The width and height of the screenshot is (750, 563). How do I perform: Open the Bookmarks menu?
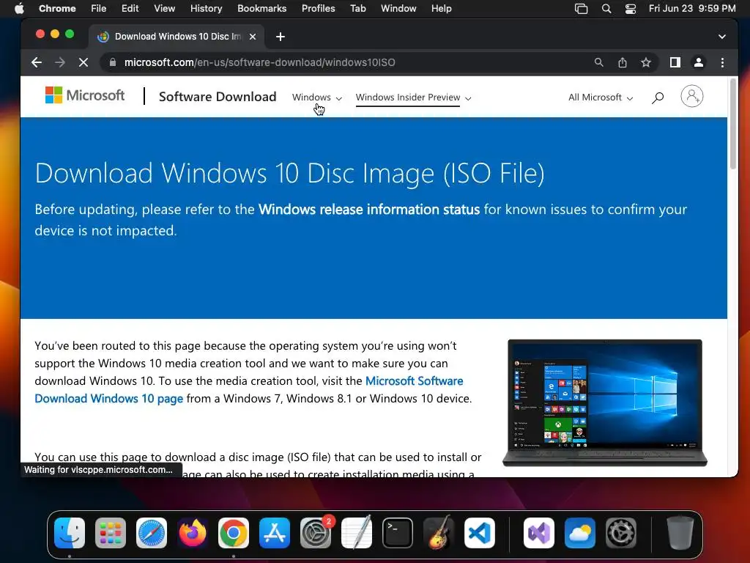pos(261,8)
